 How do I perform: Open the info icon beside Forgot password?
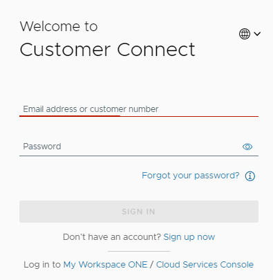[250, 176]
